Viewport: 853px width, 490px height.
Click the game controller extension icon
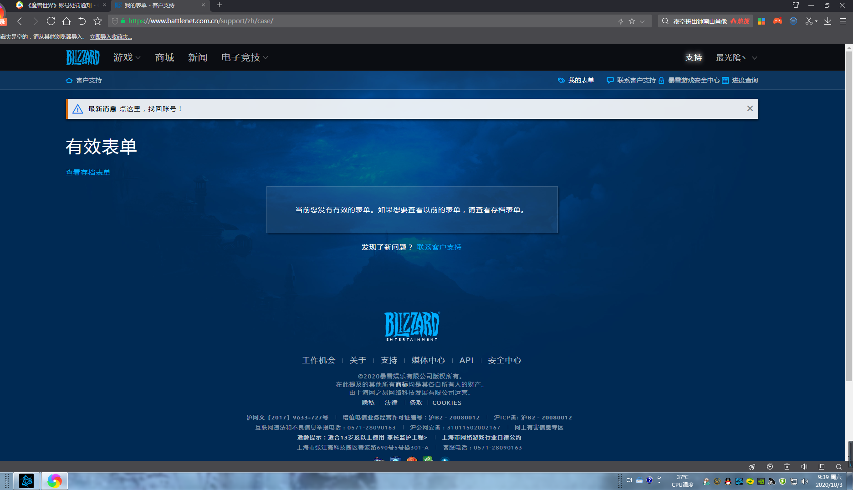777,21
